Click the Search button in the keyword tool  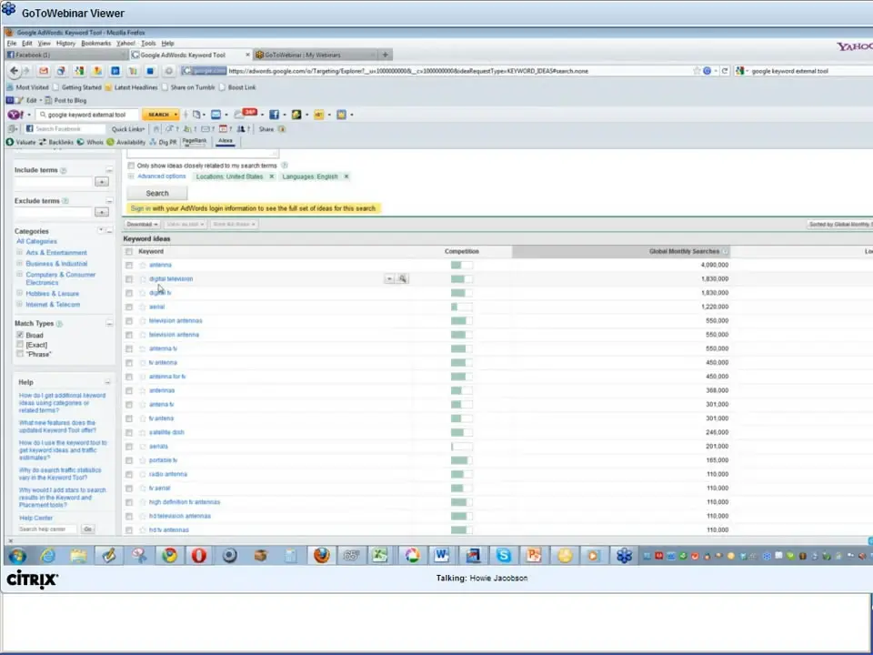pyautogui.click(x=157, y=193)
